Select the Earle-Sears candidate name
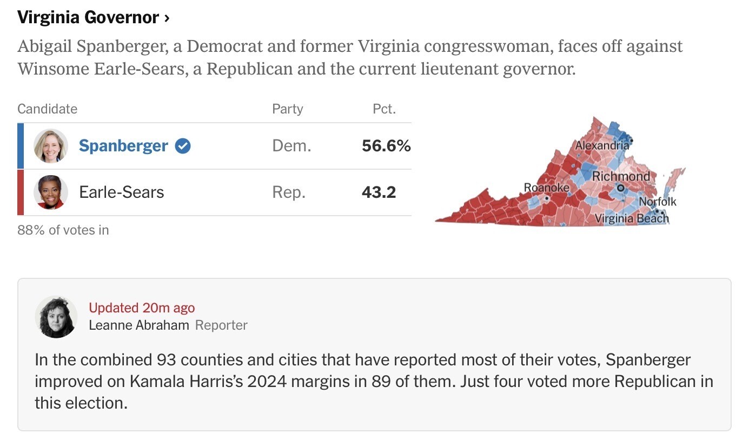 click(122, 192)
